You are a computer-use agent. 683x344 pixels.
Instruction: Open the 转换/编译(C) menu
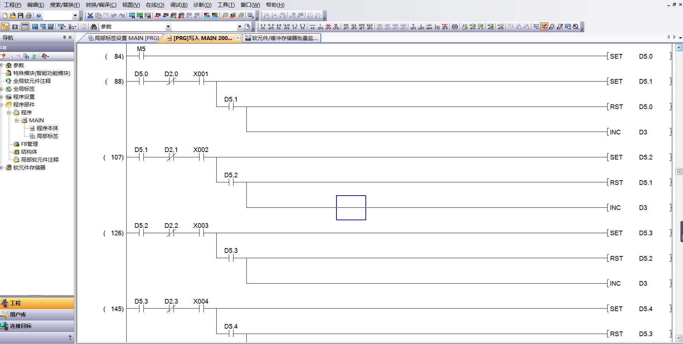pos(101,5)
